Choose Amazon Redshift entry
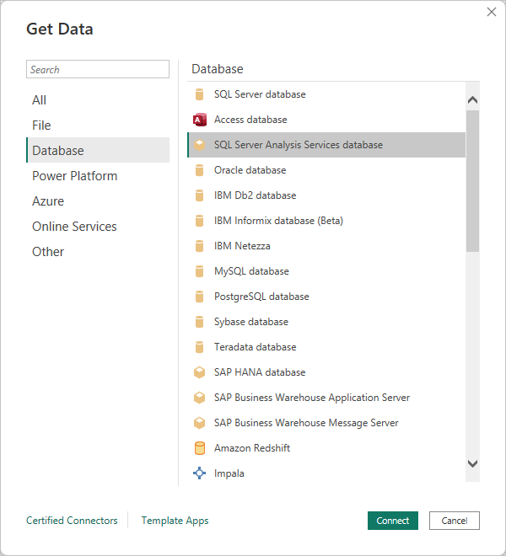506x556 pixels. coord(326,448)
